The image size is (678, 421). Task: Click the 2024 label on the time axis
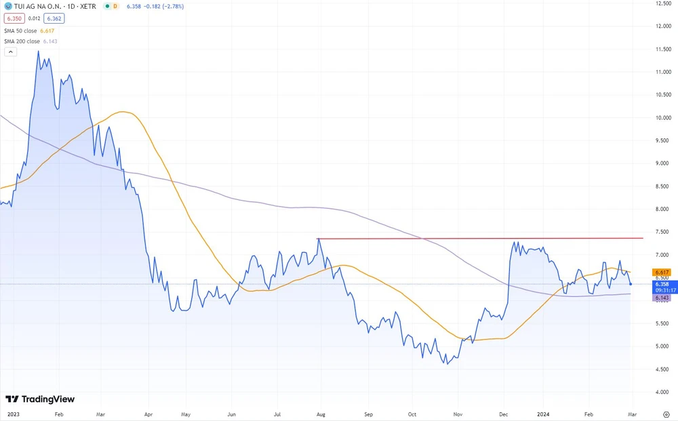[542, 414]
